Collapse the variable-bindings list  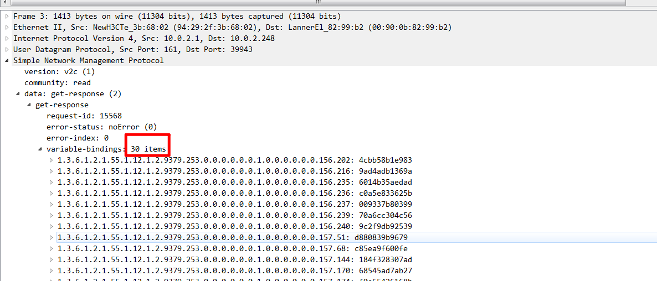pos(40,149)
